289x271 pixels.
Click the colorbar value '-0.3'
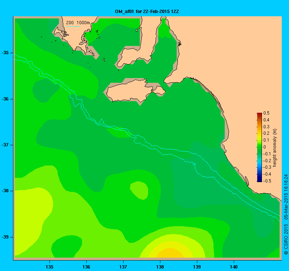tap(267, 167)
